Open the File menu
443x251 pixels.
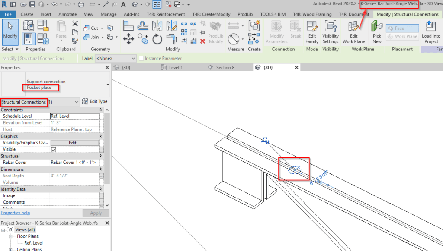tap(8, 14)
